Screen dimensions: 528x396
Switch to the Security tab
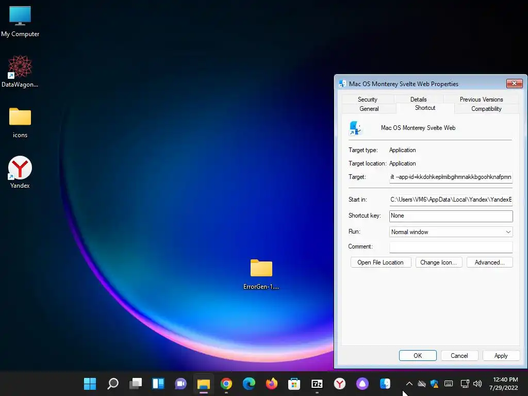coord(367,100)
